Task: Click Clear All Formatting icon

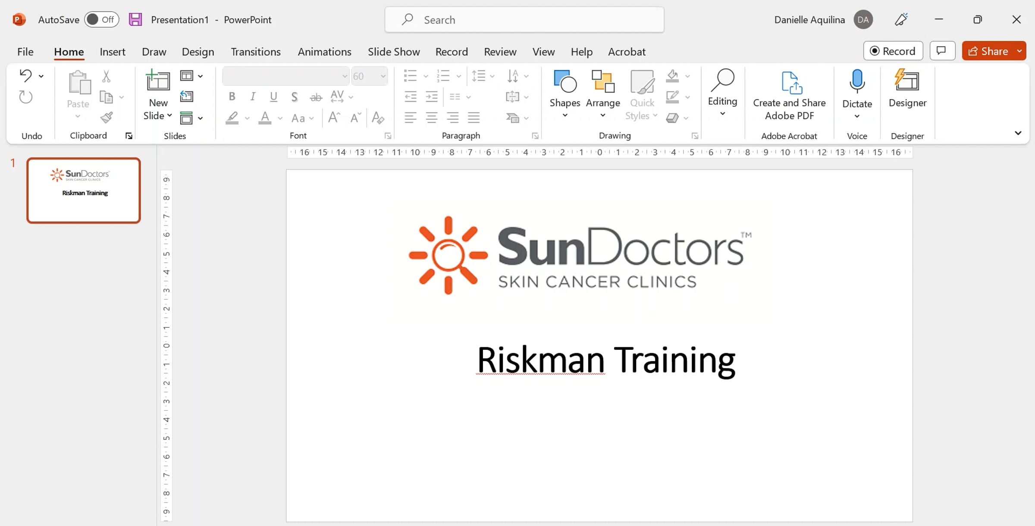Action: (x=378, y=118)
